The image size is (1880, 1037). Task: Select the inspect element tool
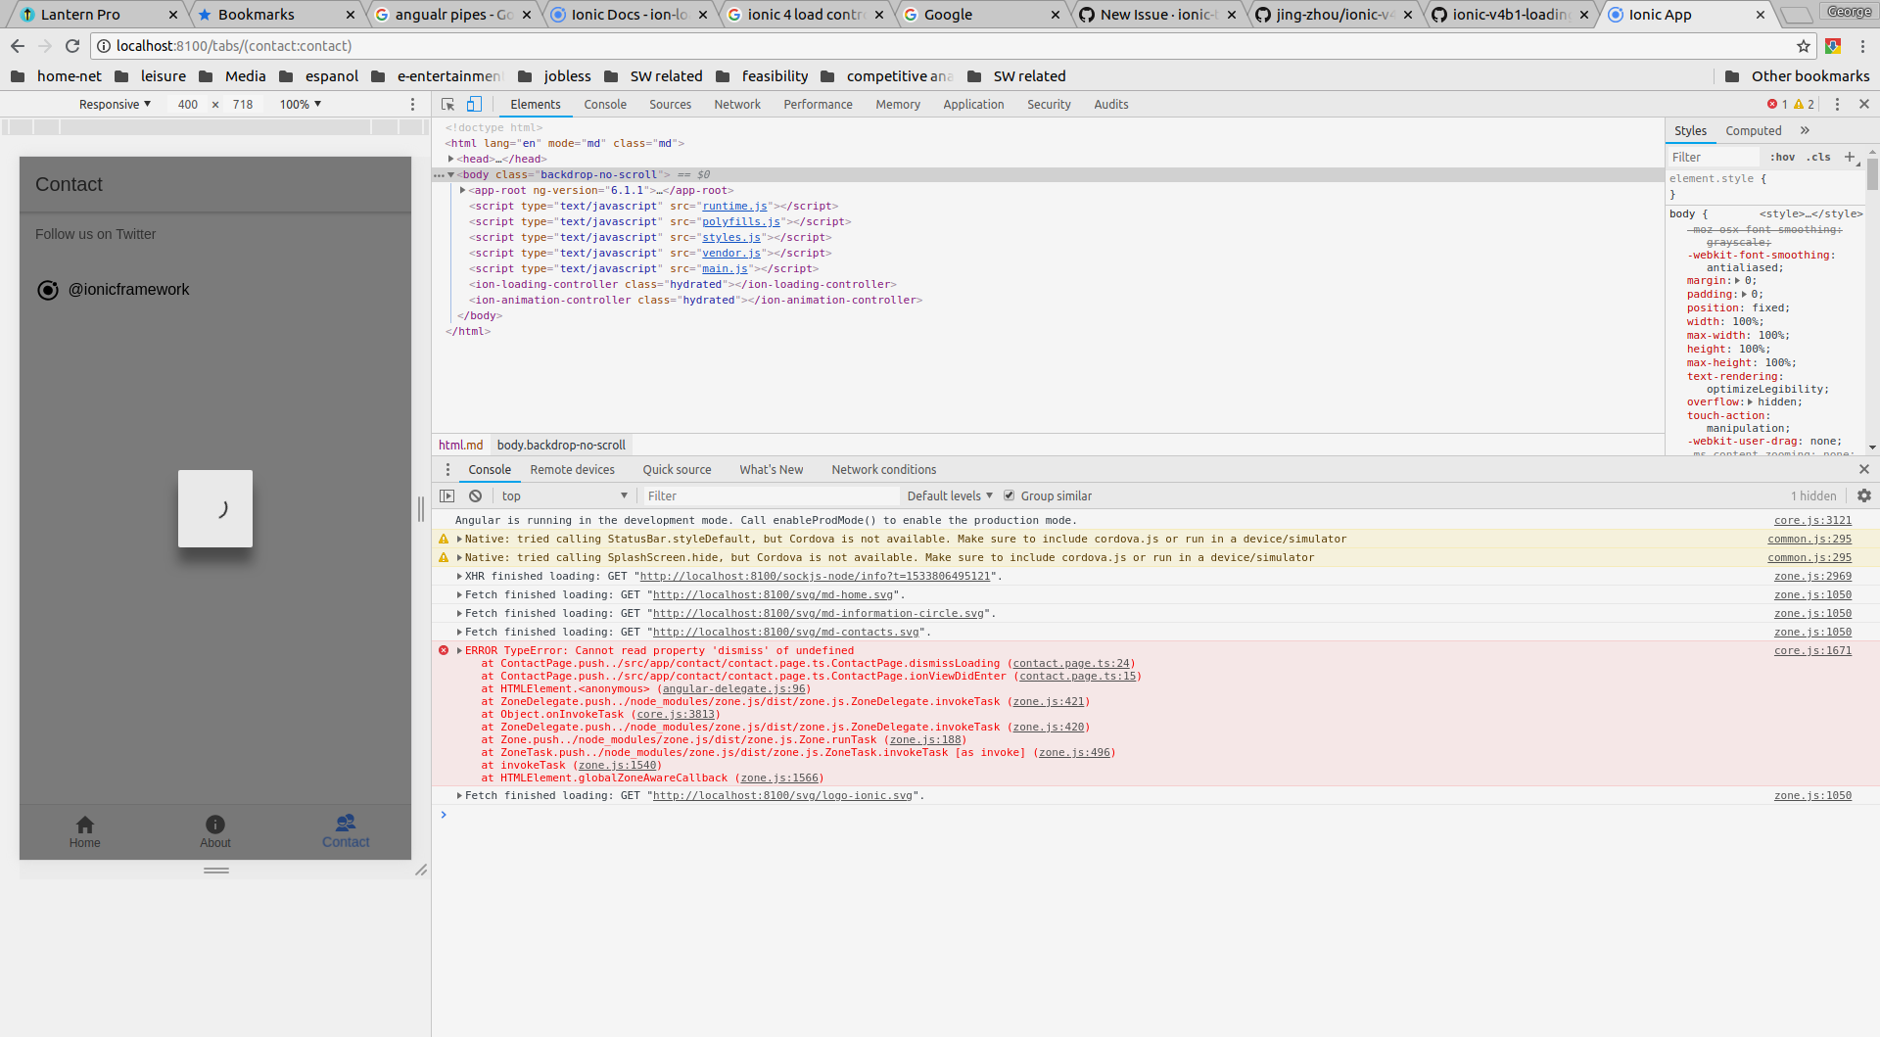point(446,104)
